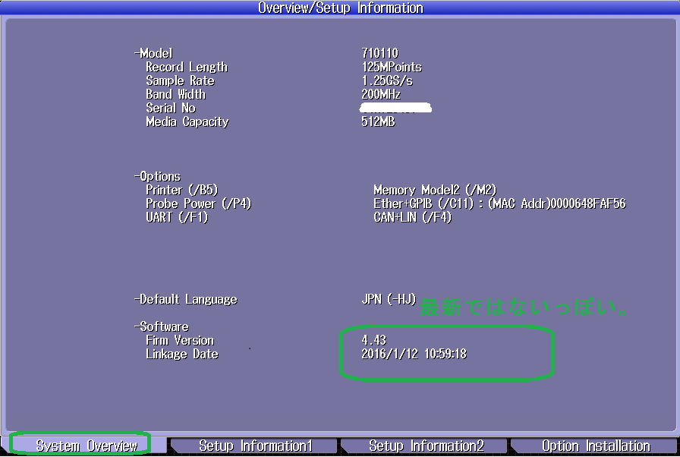680x457 pixels.
Task: Go to the Option Installation tab
Action: [595, 446]
